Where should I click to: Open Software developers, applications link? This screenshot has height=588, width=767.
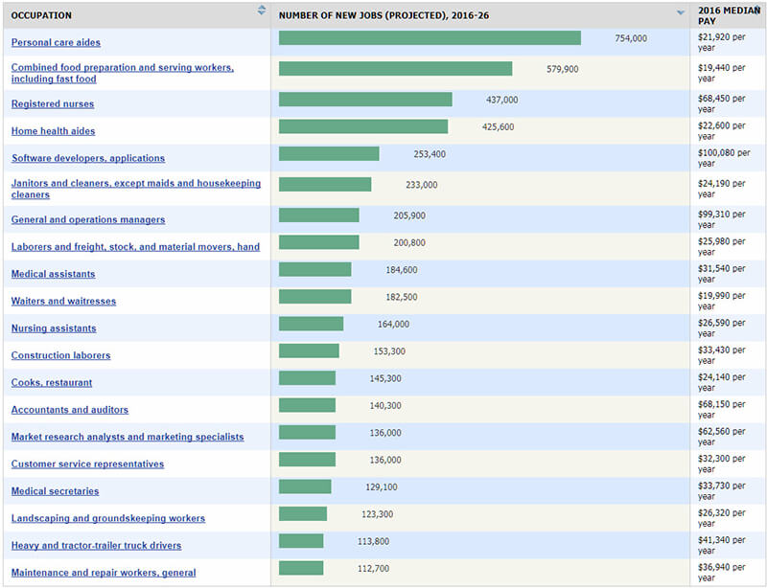(88, 158)
